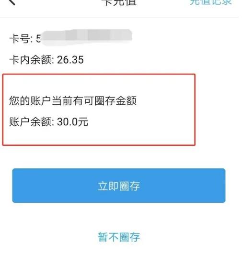Dismiss prompt via 暂不圈存 text
This screenshot has height=274, width=242.
tap(119, 237)
